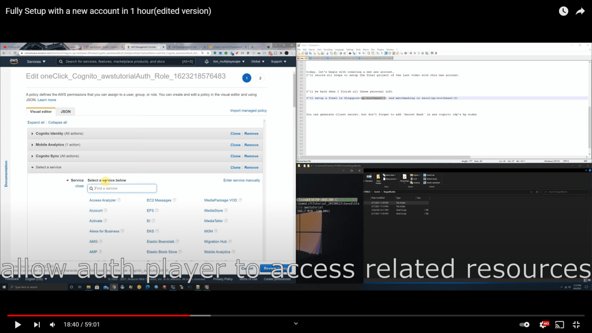
Task: Click the Access Analyzer service link
Action: tap(102, 200)
